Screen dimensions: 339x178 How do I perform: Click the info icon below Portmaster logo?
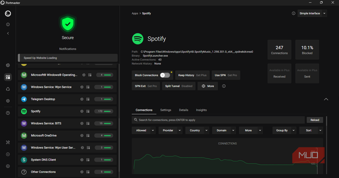pos(8,25)
